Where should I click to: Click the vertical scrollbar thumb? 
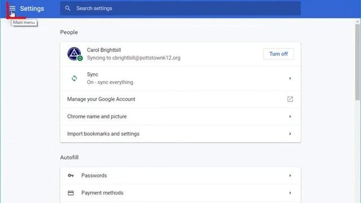coord(357,62)
